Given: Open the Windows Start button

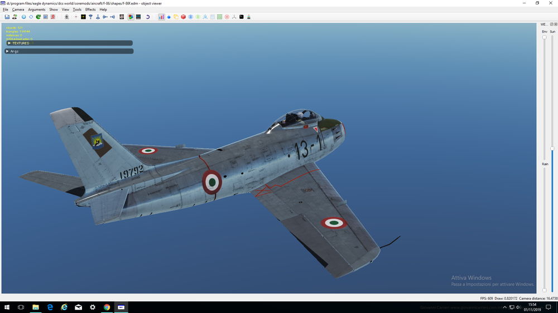Looking at the screenshot, I should pos(7,307).
